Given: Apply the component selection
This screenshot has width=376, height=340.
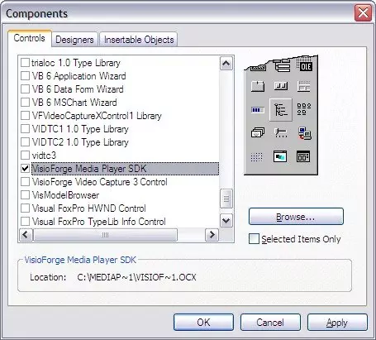Looking at the screenshot, I should click(337, 322).
